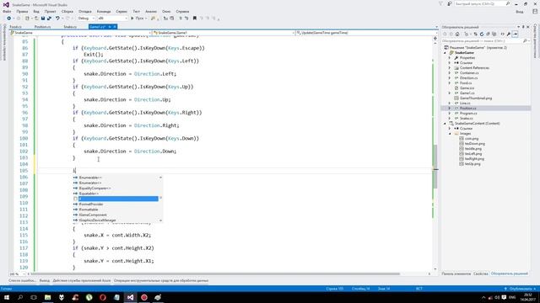
Task: Open the Свойства panel tab
Action: pyautogui.click(x=481, y=274)
